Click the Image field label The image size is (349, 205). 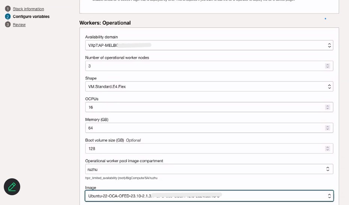pos(91,188)
